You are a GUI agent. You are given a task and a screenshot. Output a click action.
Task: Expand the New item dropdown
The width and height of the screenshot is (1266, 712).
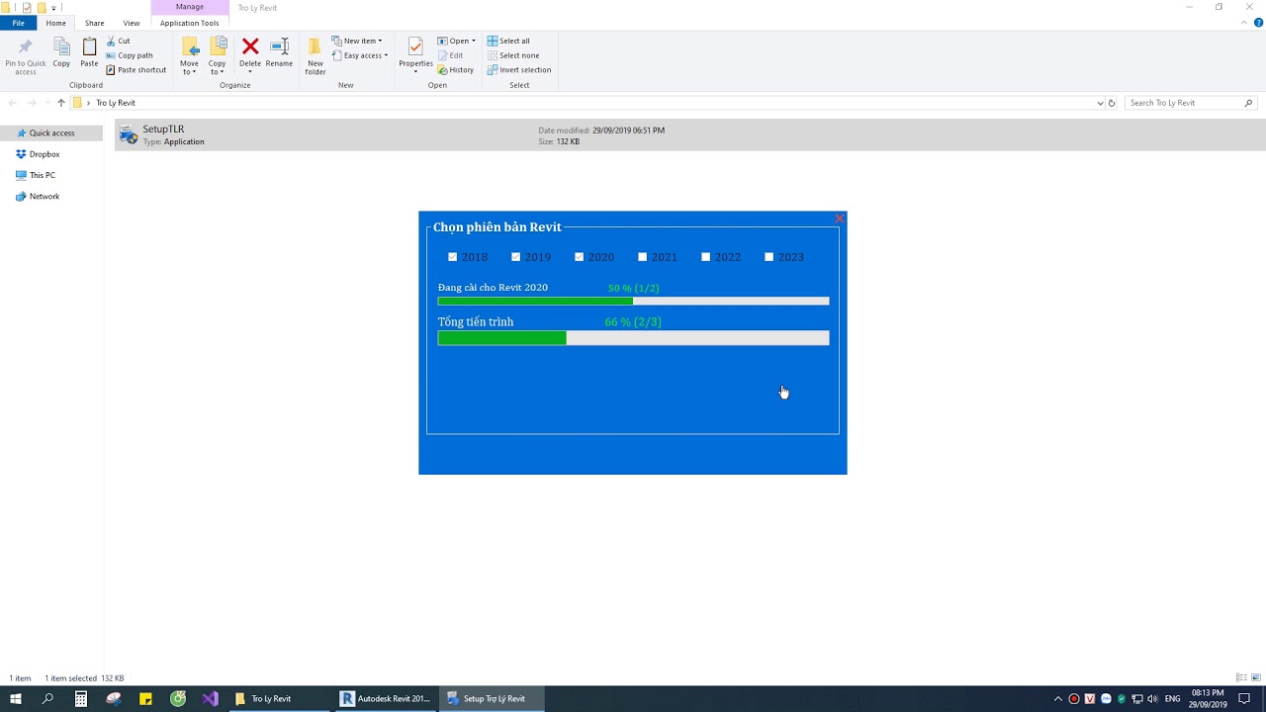coord(357,41)
